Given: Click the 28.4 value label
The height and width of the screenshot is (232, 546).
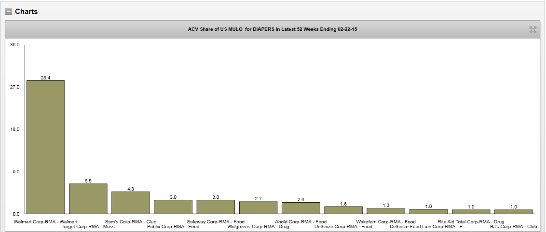Looking at the screenshot, I should coord(45,77).
